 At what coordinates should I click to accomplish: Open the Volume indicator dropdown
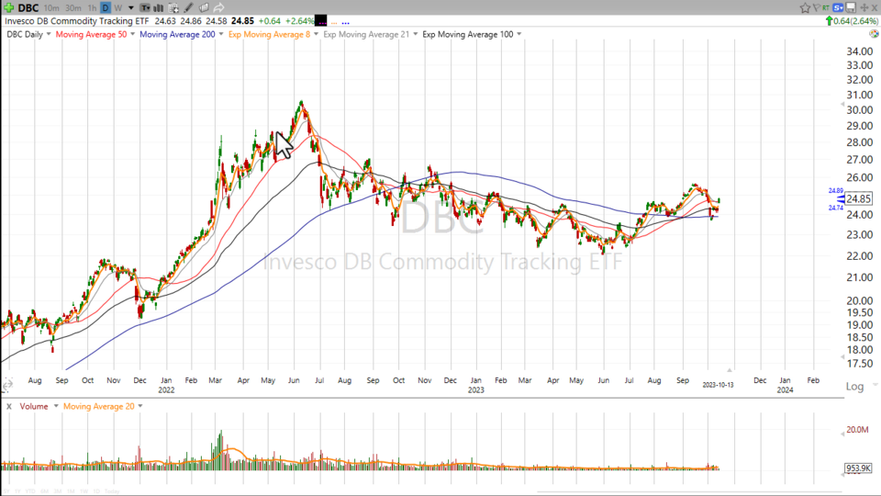coord(56,406)
